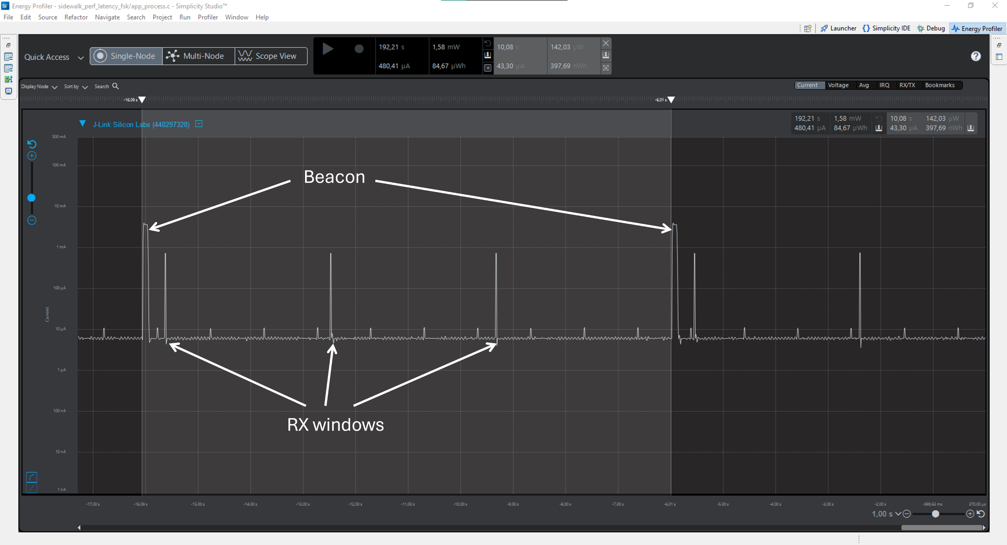Enable the Voltage display toggle
The height and width of the screenshot is (545, 1007).
pos(838,85)
